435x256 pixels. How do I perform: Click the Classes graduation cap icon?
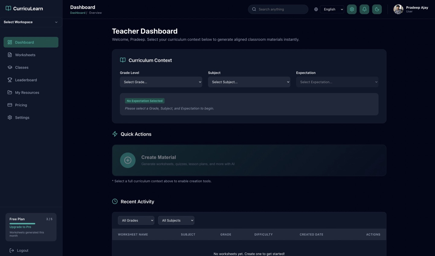click(10, 67)
